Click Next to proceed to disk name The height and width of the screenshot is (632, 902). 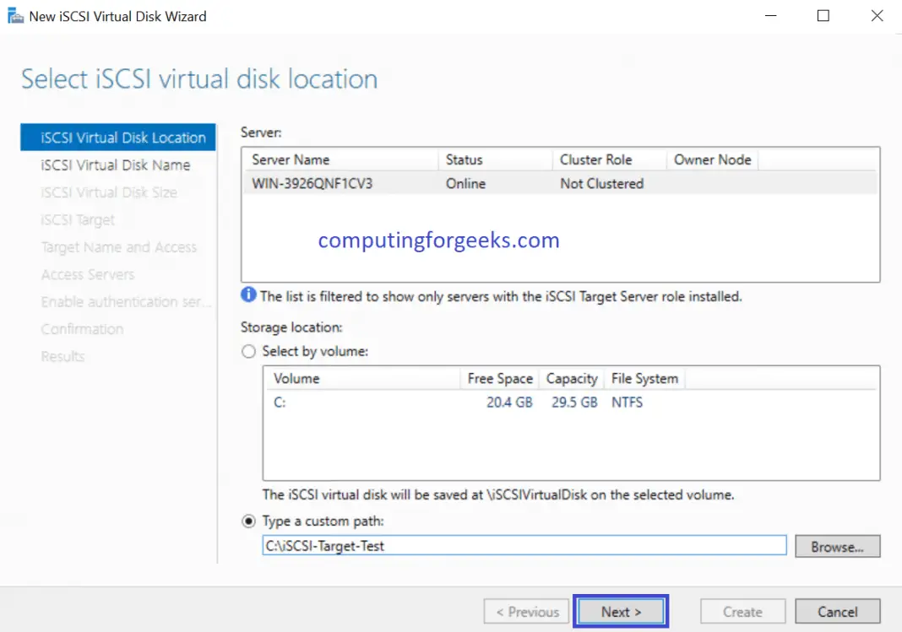[621, 610]
